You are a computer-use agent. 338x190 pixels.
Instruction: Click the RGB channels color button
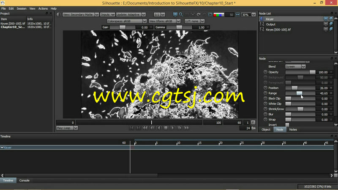(x=218, y=15)
